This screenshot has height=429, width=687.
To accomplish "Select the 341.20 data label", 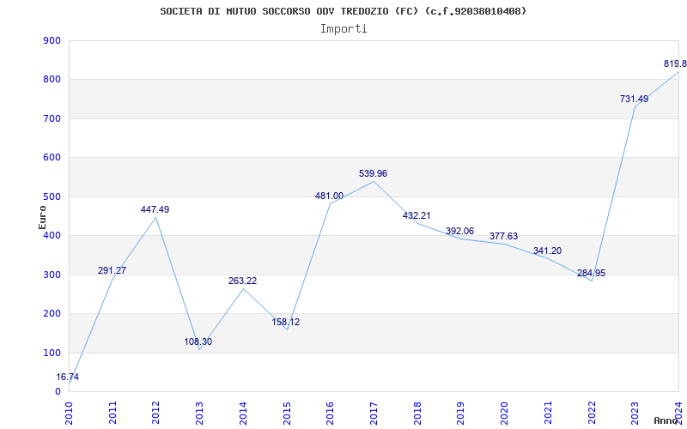I will pyautogui.click(x=547, y=251).
